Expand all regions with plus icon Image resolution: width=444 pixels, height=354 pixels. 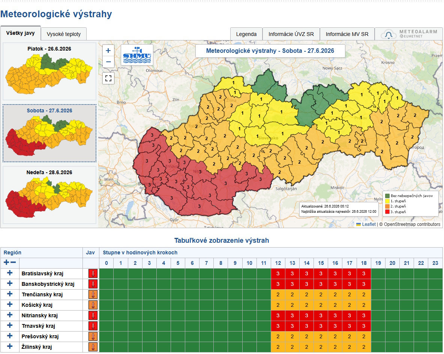6,262
